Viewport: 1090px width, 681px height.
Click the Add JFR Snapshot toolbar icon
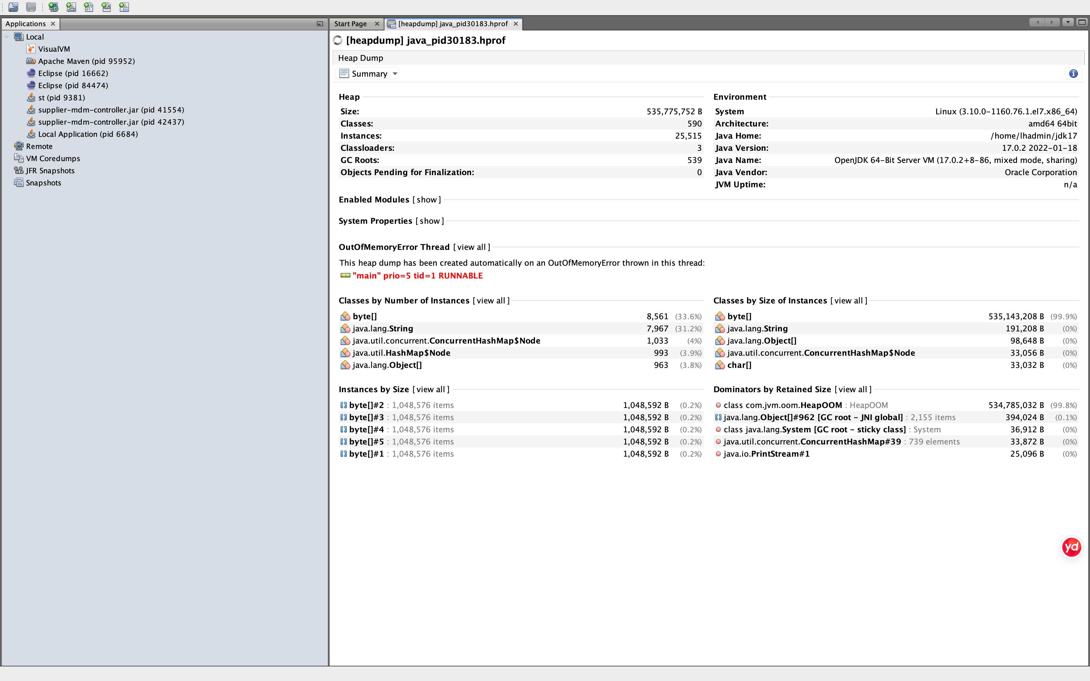pos(106,7)
